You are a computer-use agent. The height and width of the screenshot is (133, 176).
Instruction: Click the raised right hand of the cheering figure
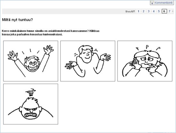[x=48, y=49]
